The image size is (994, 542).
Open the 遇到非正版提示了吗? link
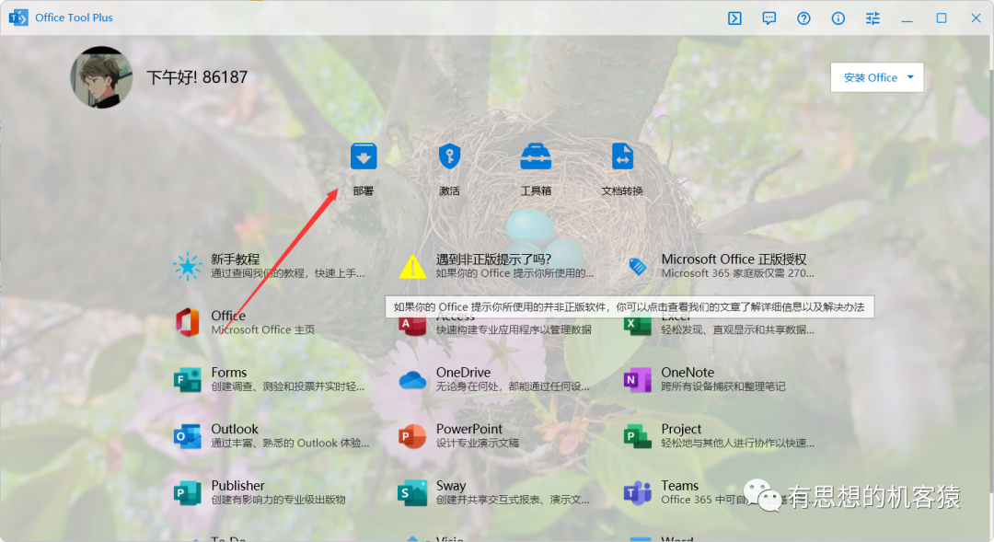coord(493,259)
